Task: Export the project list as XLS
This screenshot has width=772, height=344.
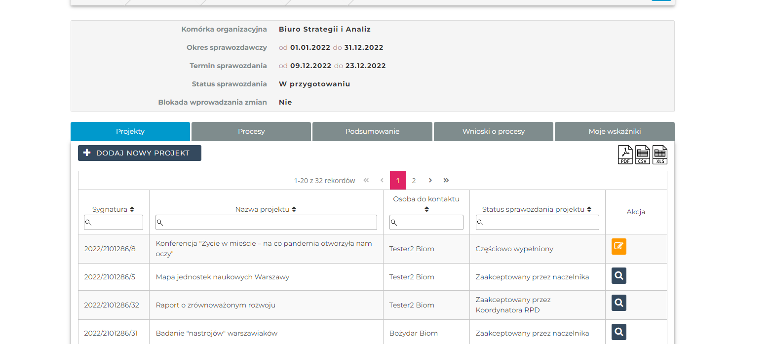Action: coord(660,155)
